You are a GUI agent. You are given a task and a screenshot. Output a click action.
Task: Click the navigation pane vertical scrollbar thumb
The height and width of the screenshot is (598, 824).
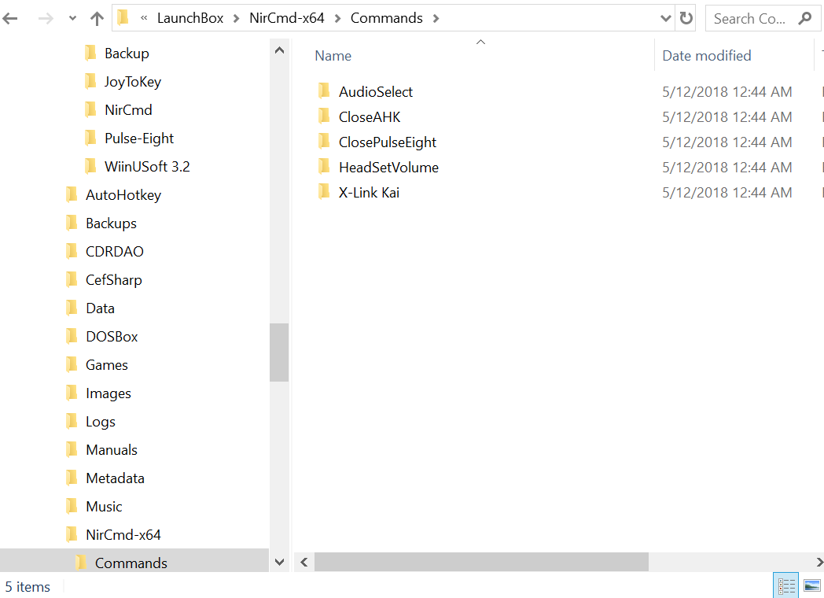point(279,353)
